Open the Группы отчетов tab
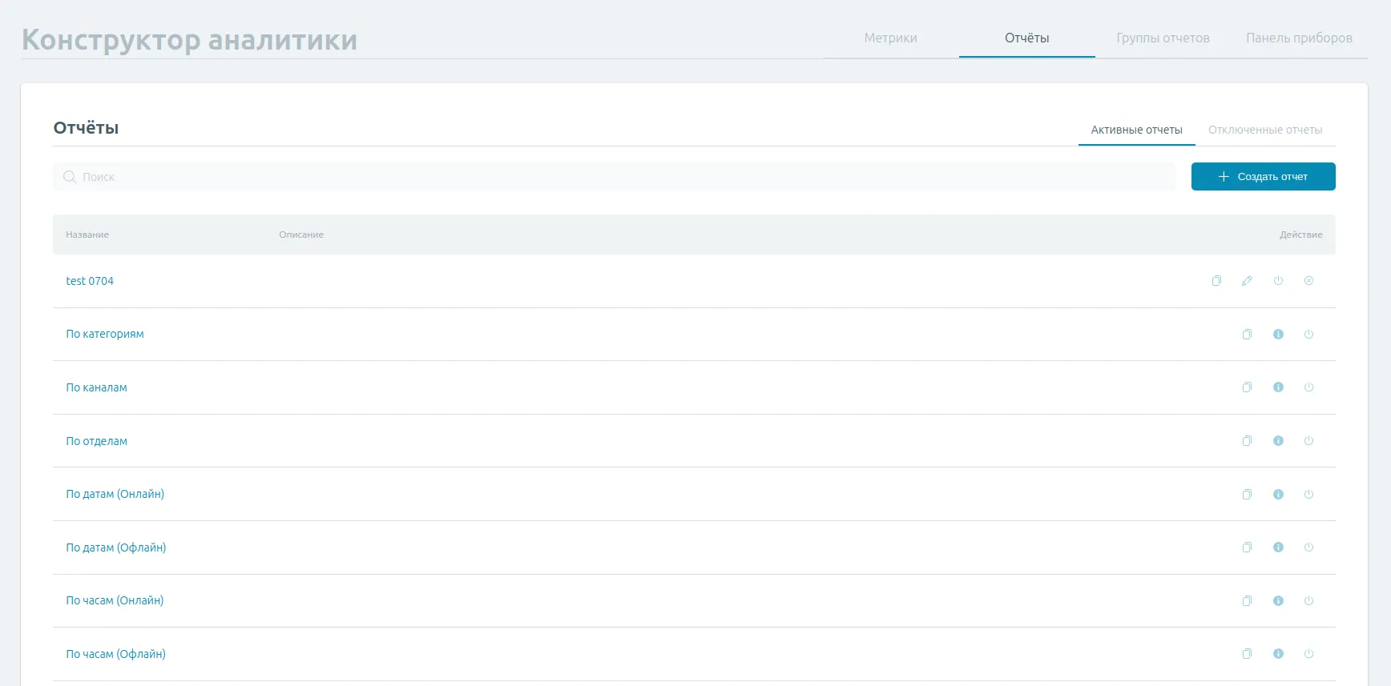 coord(1163,38)
